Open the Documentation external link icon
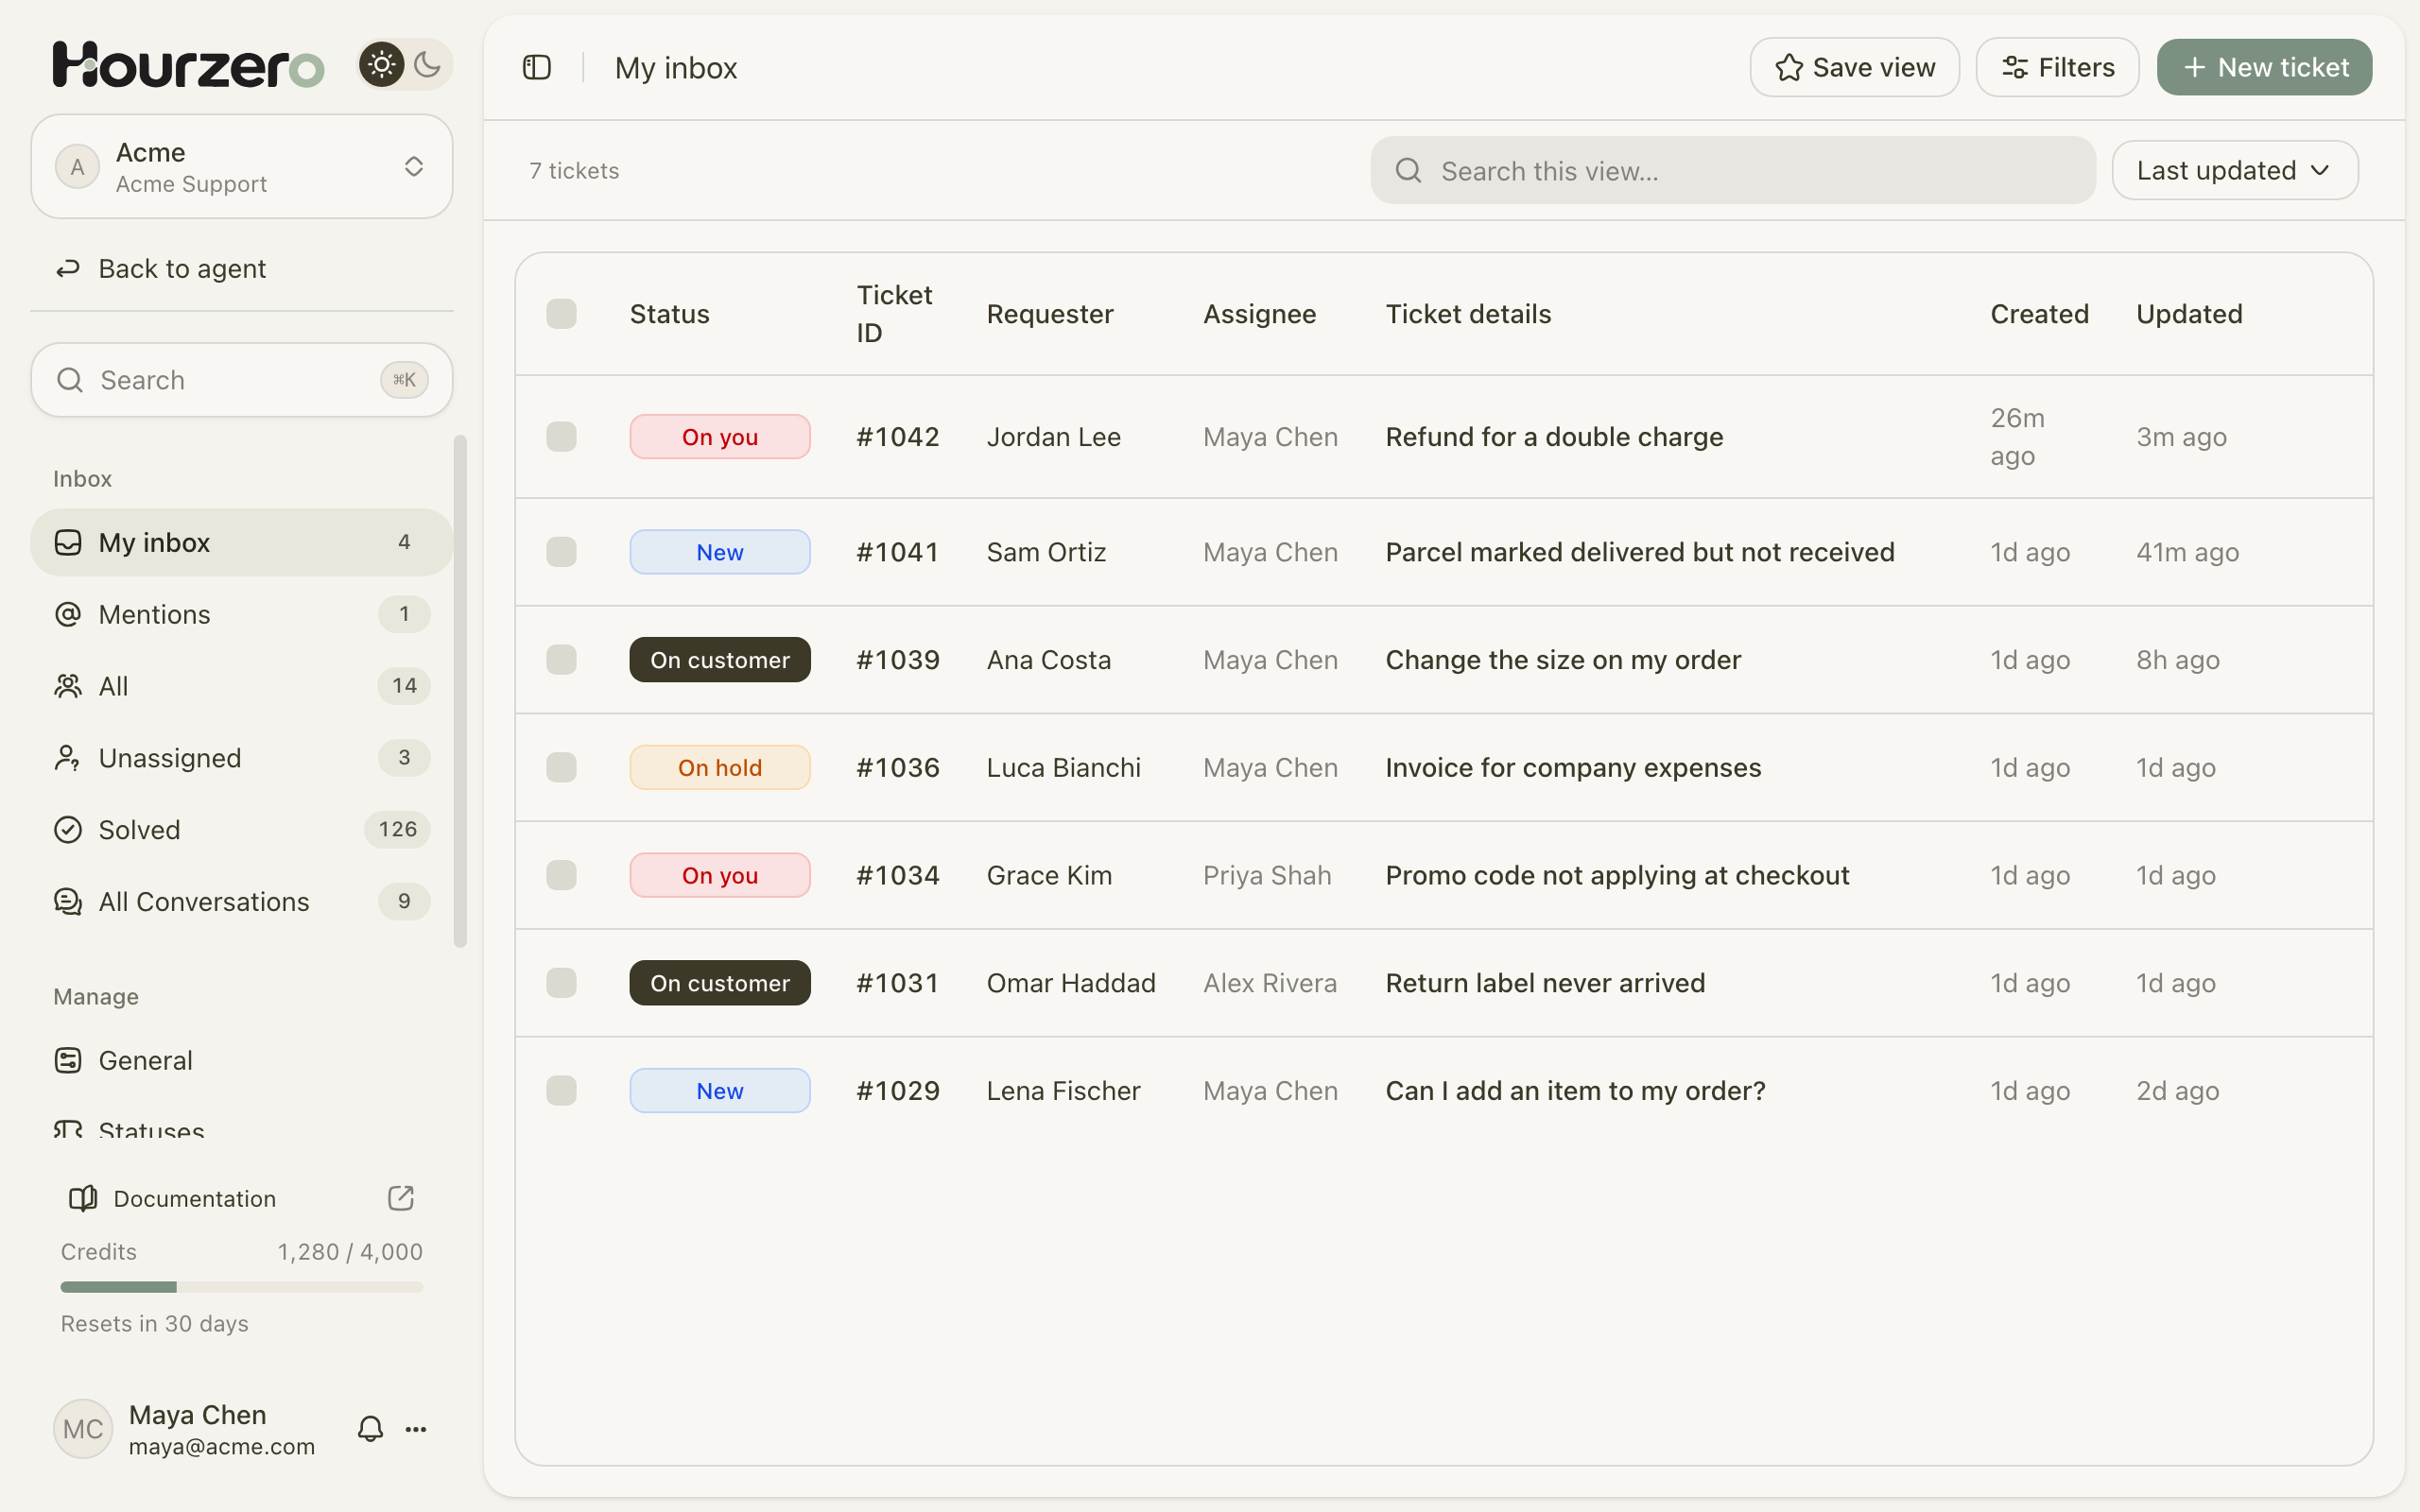Viewport: 2420px width, 1512px height. point(401,1198)
